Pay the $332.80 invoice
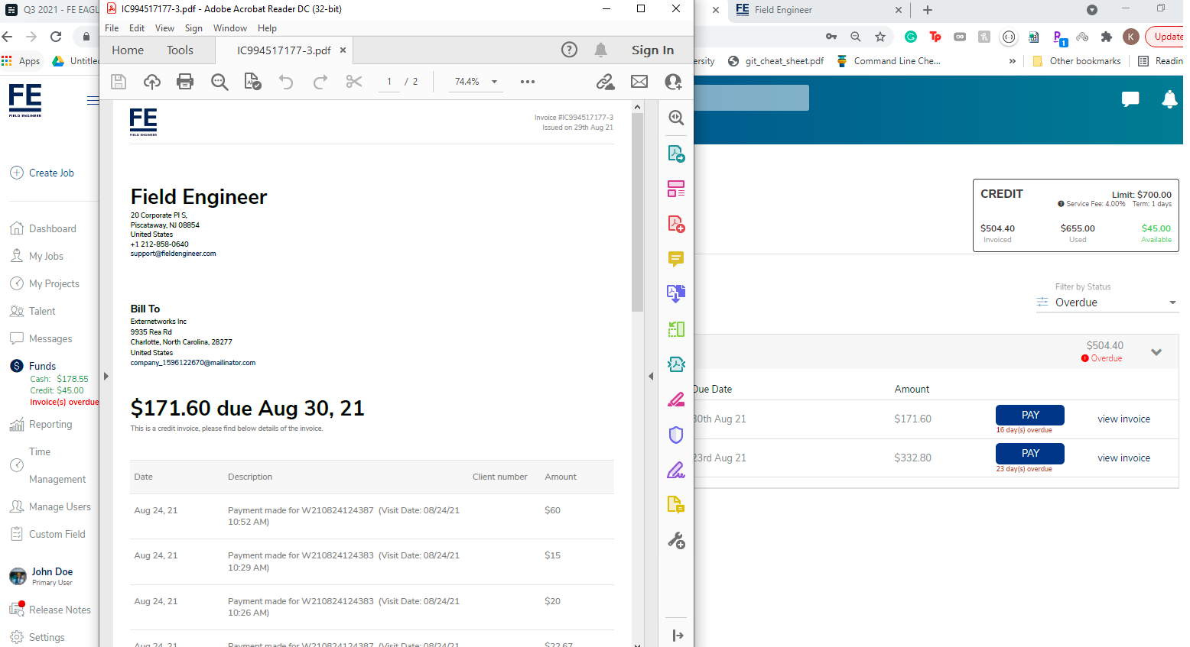This screenshot has width=1190, height=647. click(x=1029, y=453)
